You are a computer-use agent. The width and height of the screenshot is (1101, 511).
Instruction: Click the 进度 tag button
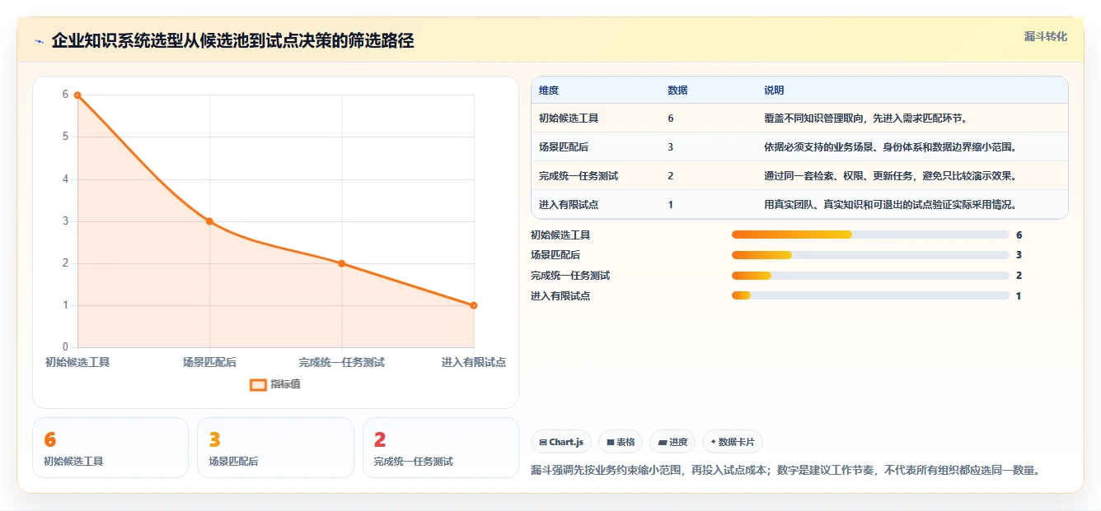pos(672,442)
